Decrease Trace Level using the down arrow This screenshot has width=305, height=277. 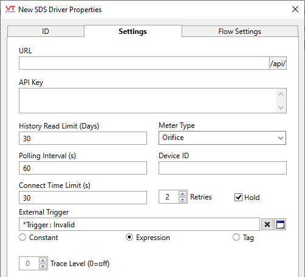pyautogui.click(x=43, y=266)
